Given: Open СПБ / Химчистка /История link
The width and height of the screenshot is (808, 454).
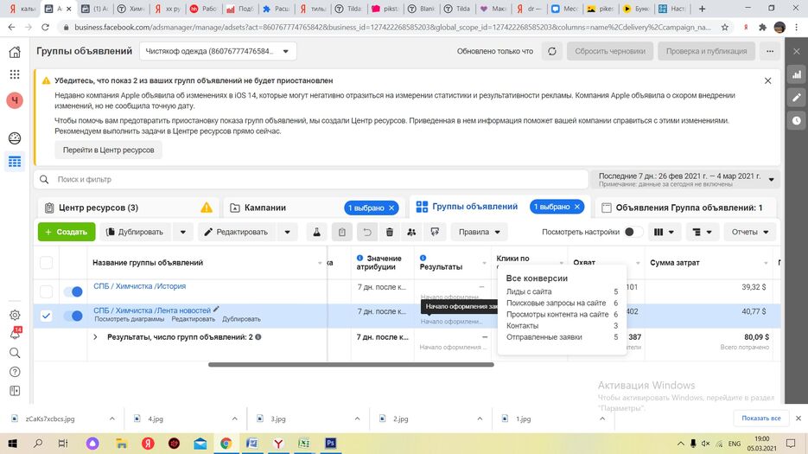Looking at the screenshot, I should coord(140,286).
